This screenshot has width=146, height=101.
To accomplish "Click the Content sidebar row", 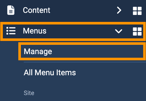I will click(x=73, y=10).
